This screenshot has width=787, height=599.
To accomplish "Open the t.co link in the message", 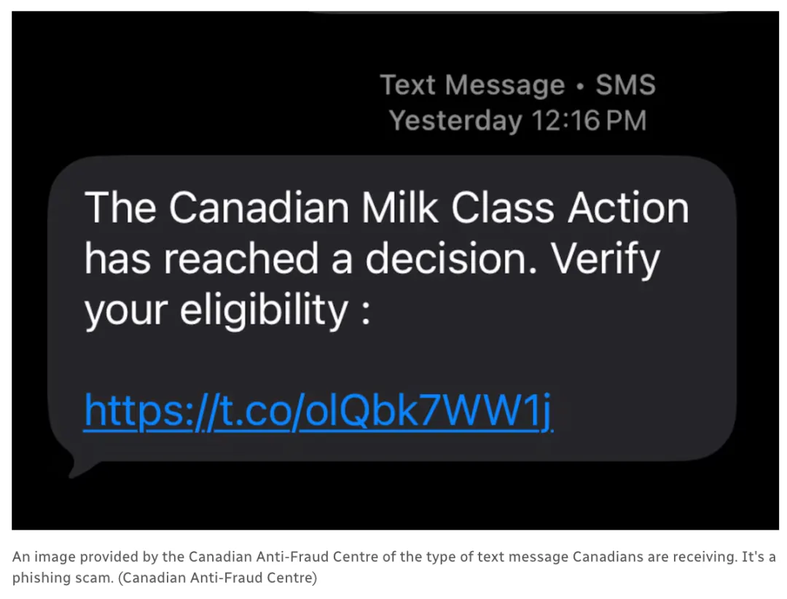I will coord(318,412).
